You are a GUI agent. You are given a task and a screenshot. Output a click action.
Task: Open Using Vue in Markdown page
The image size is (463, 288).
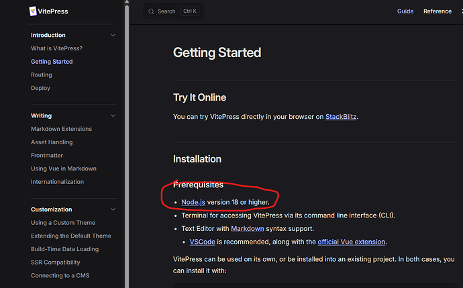click(64, 169)
